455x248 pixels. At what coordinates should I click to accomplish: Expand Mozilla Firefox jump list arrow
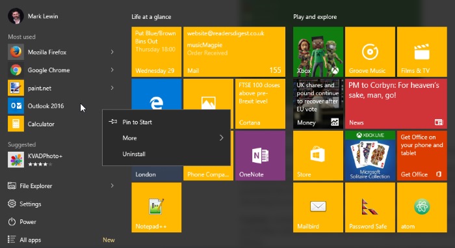coord(112,52)
